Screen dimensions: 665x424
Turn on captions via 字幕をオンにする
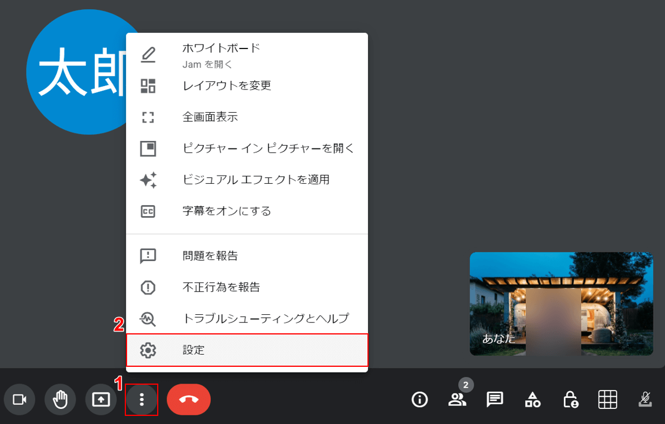click(x=247, y=211)
